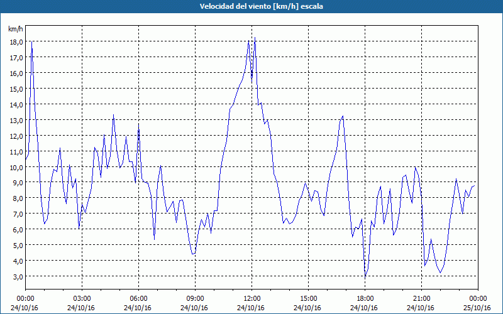
Task: Click the 8,0 y-axis value
Action: tap(18, 198)
